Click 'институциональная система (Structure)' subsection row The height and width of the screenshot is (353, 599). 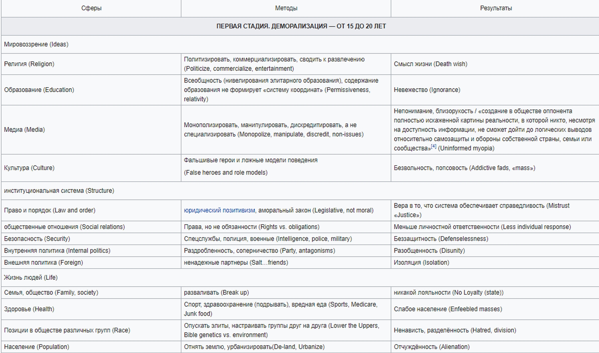[x=59, y=191]
